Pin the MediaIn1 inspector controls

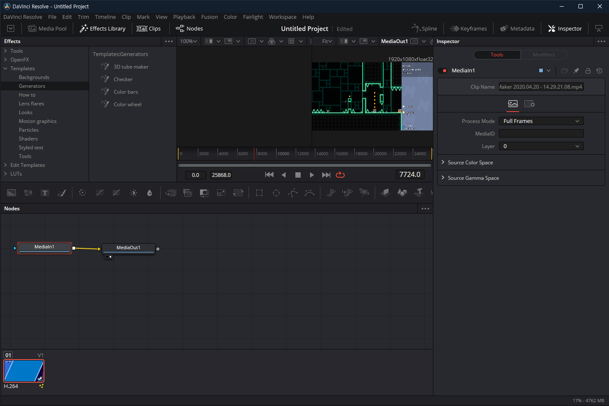click(x=576, y=71)
